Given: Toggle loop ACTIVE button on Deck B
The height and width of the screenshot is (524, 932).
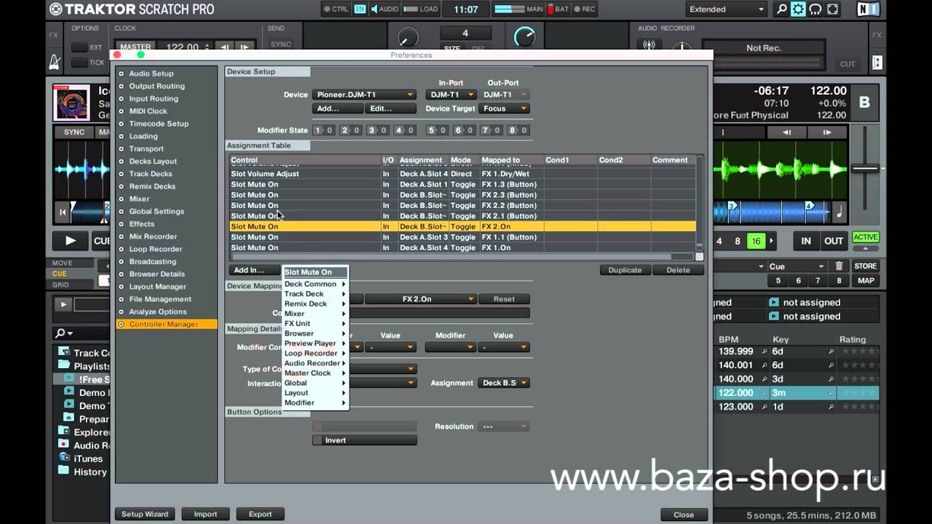Looking at the screenshot, I should click(x=865, y=237).
